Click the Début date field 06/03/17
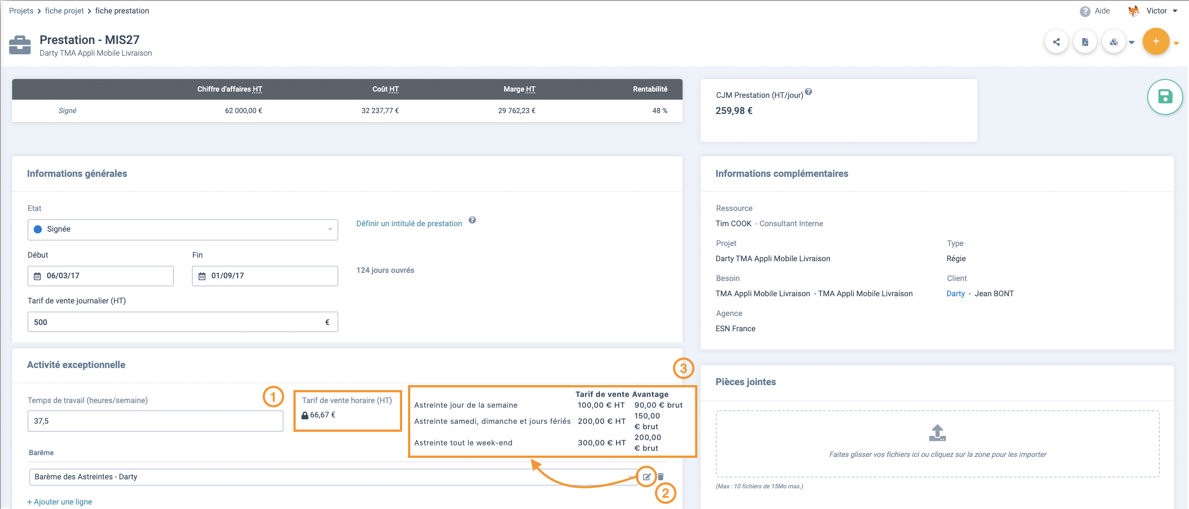Image resolution: width=1189 pixels, height=509 pixels. (101, 276)
